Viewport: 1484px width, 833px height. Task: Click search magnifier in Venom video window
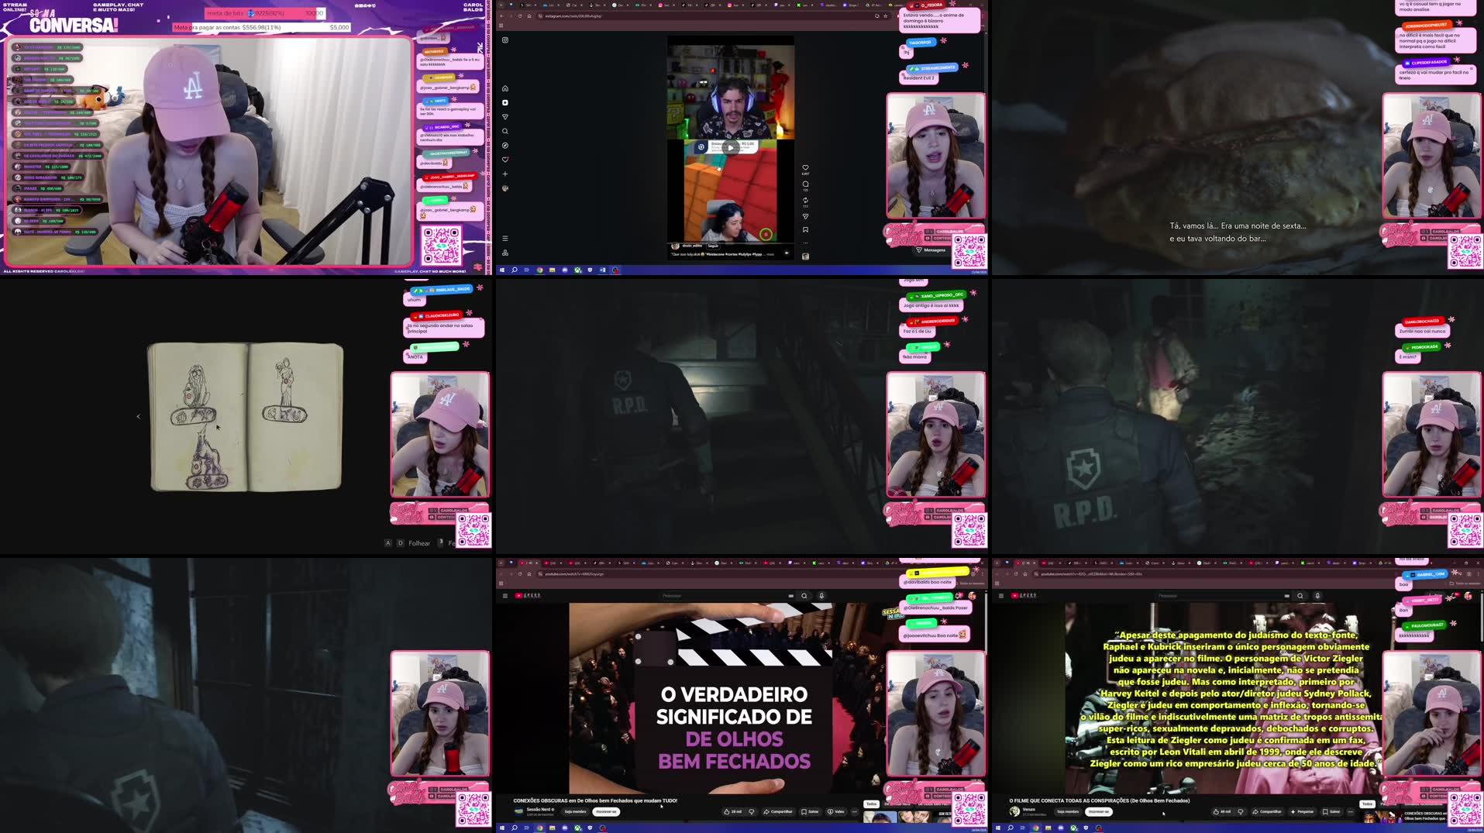pyautogui.click(x=1300, y=596)
